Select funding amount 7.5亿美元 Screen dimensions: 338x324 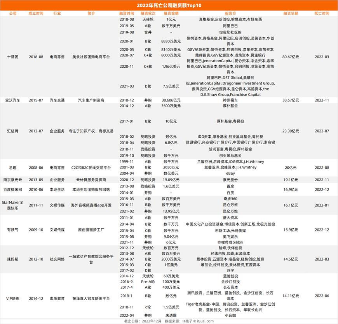[171, 86]
